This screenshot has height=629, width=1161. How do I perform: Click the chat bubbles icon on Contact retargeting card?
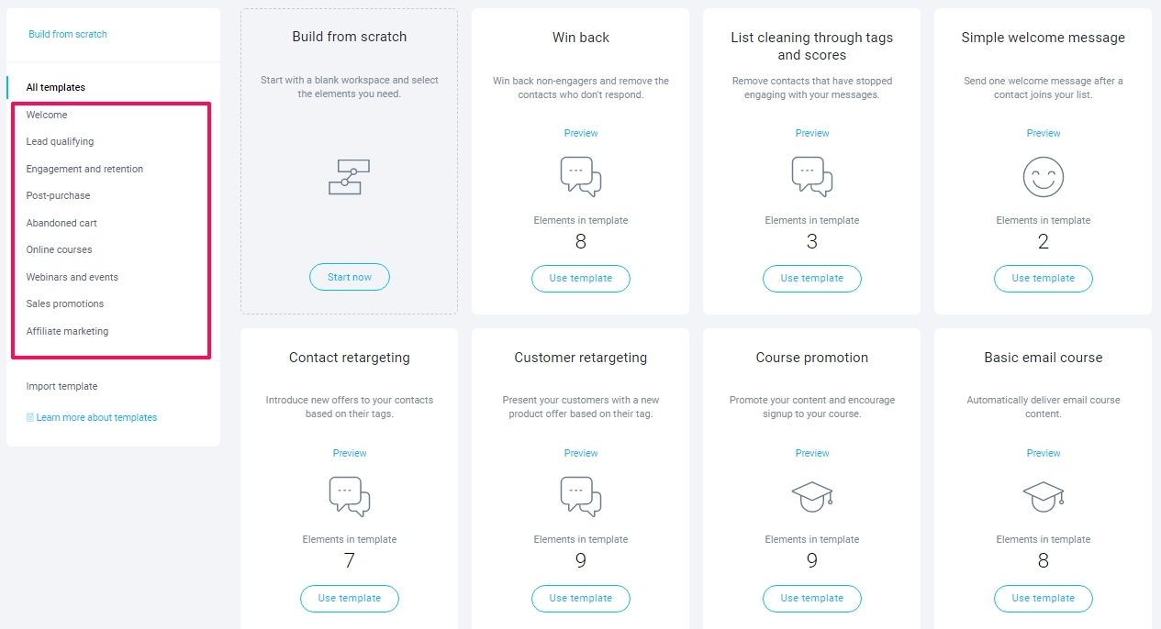[x=350, y=497]
